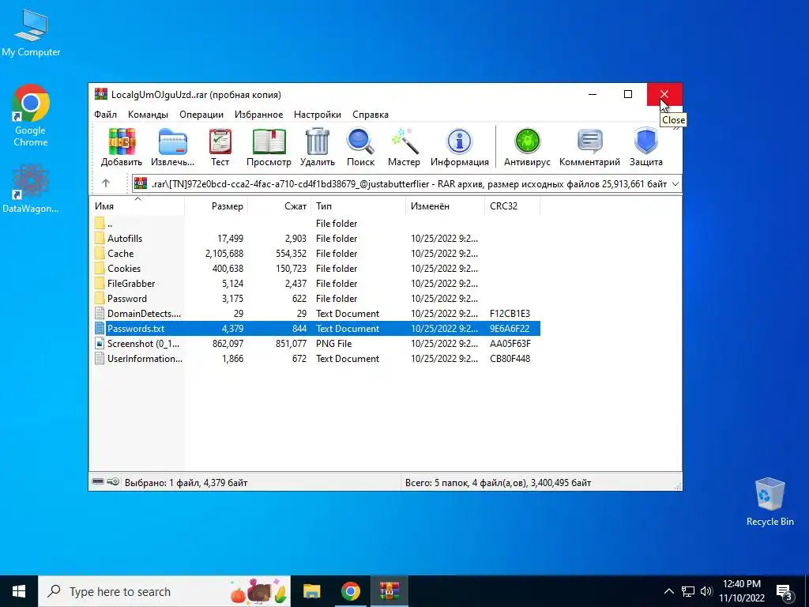Click the volume tray icon
The image size is (809, 607).
pos(706,591)
